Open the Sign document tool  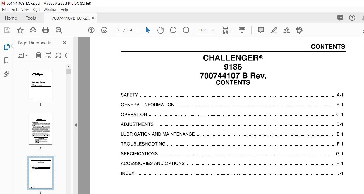[x=287, y=30]
